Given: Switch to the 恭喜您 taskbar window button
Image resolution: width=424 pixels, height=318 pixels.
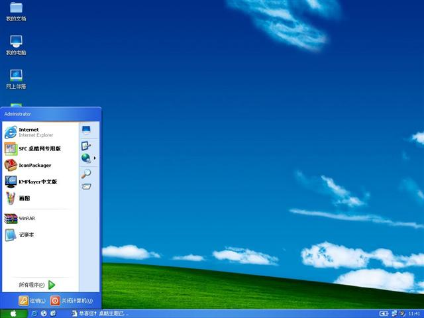Looking at the screenshot, I should click(100, 313).
